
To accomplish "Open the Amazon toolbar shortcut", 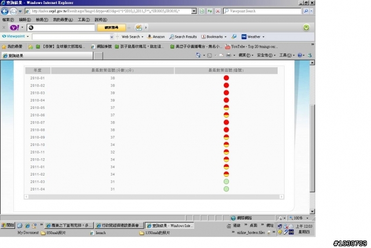I will pos(156,37).
